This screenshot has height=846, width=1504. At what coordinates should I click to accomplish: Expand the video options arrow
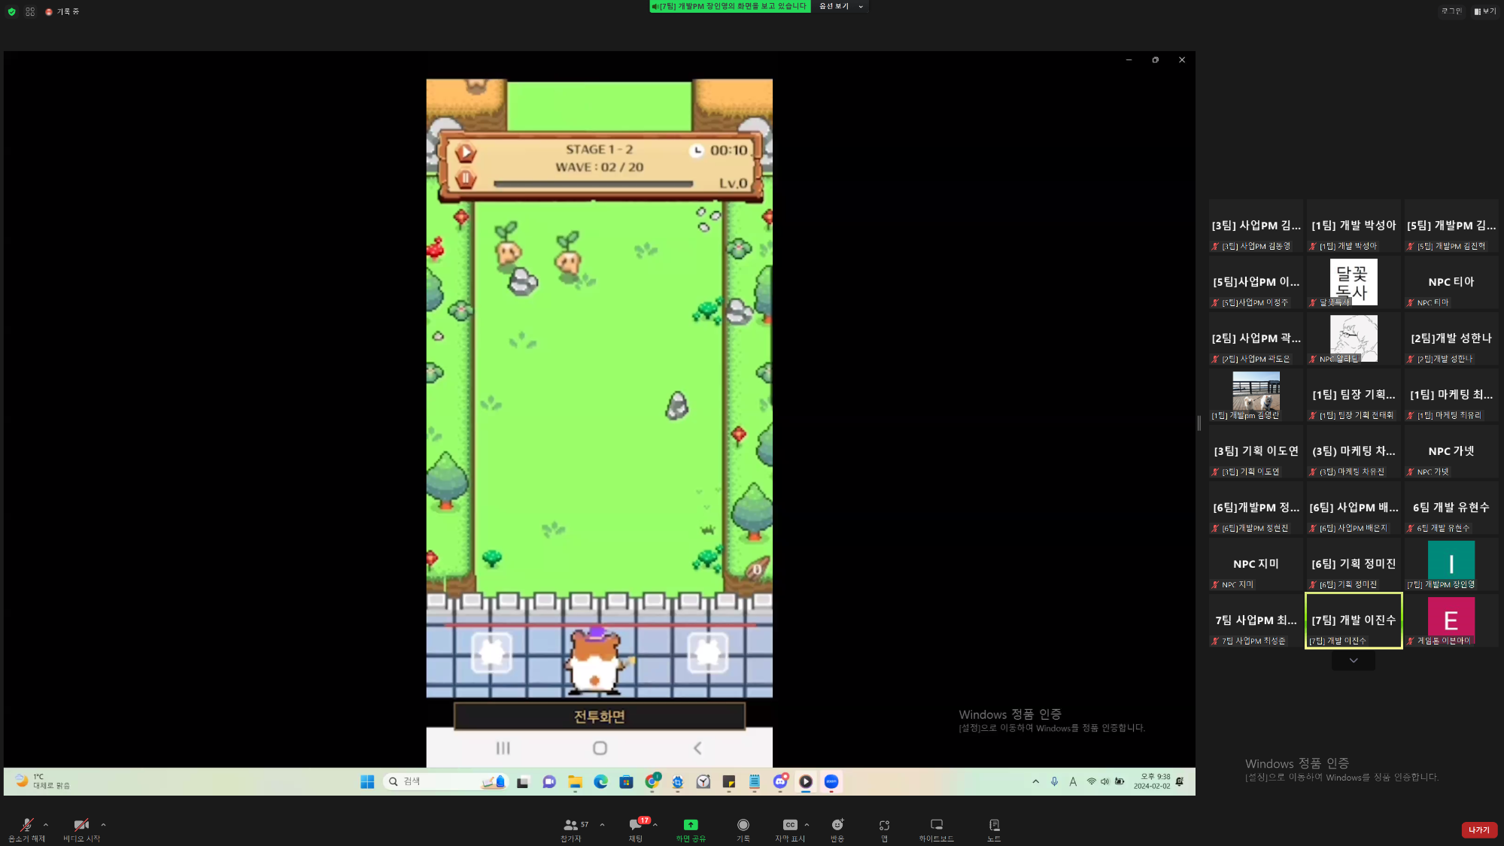click(x=103, y=824)
